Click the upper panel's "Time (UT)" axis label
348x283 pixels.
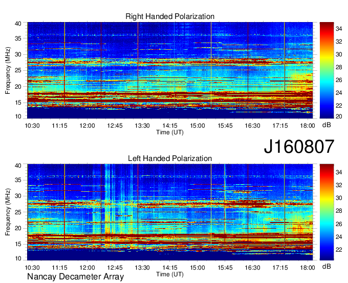(170, 132)
